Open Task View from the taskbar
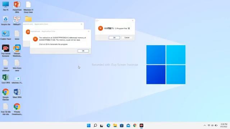The image size is (230, 129). click(102, 125)
